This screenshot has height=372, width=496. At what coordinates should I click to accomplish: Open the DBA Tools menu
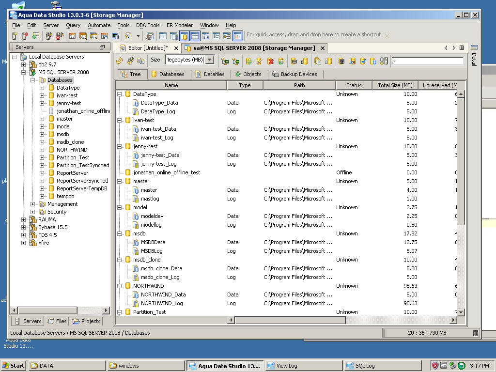pyautogui.click(x=148, y=25)
